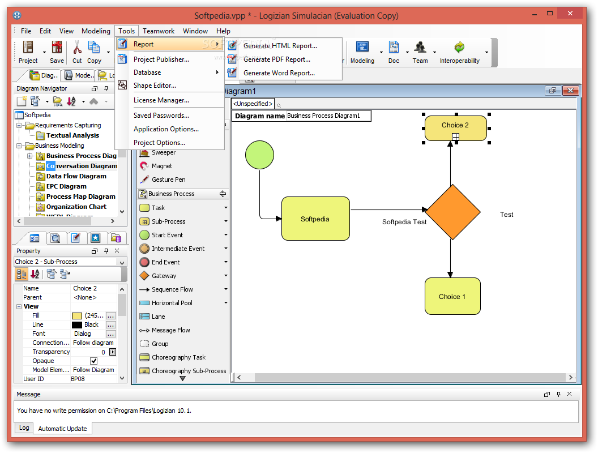
Task: Pin the Message pane
Action: (558, 394)
